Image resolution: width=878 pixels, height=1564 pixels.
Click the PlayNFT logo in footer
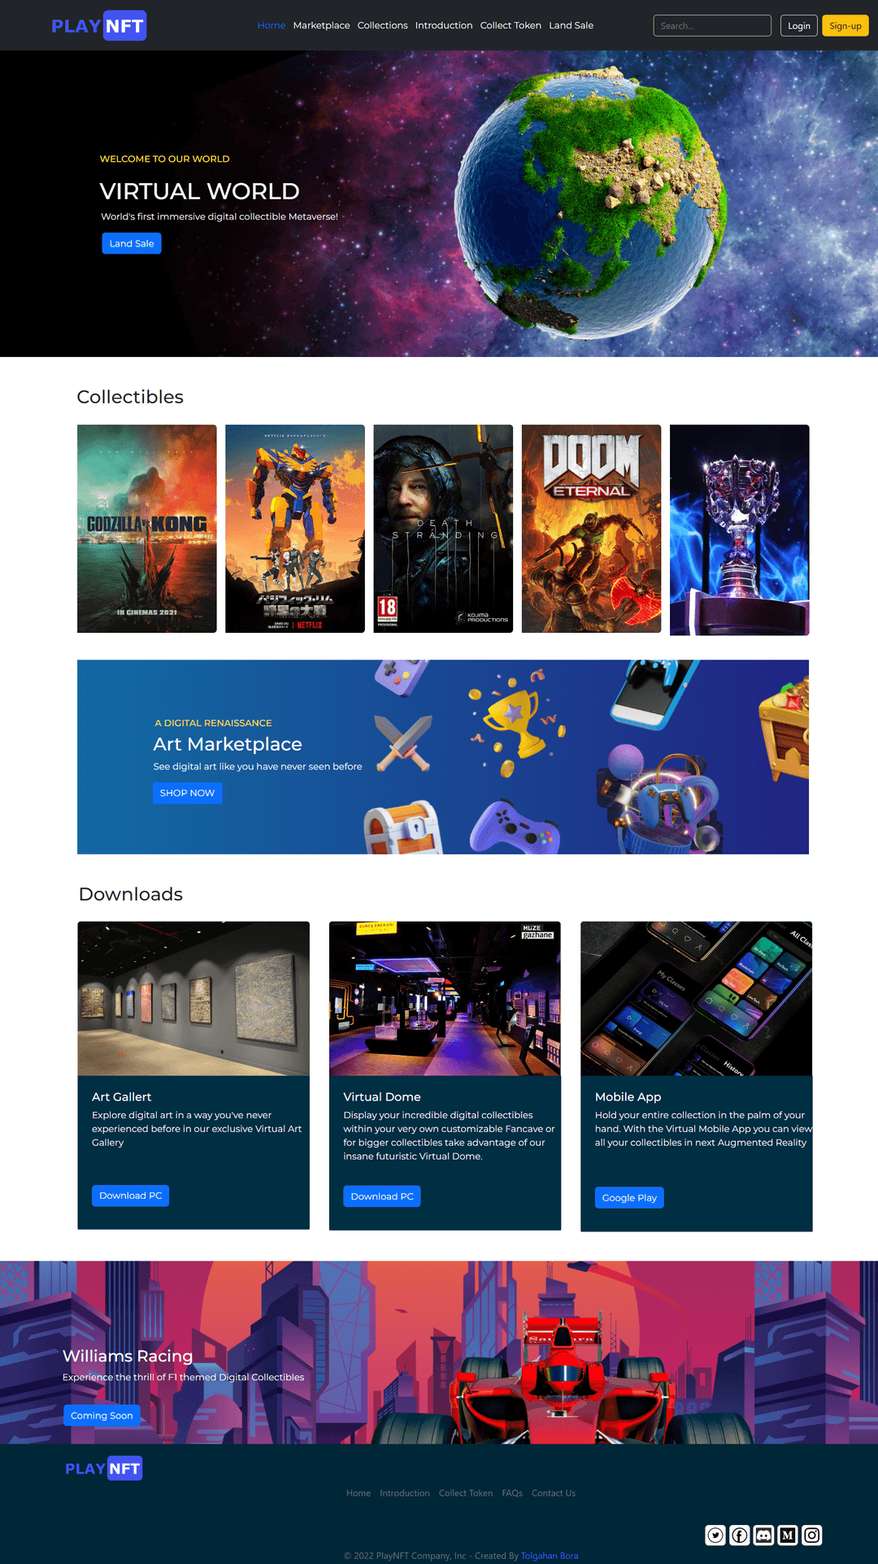click(103, 1468)
